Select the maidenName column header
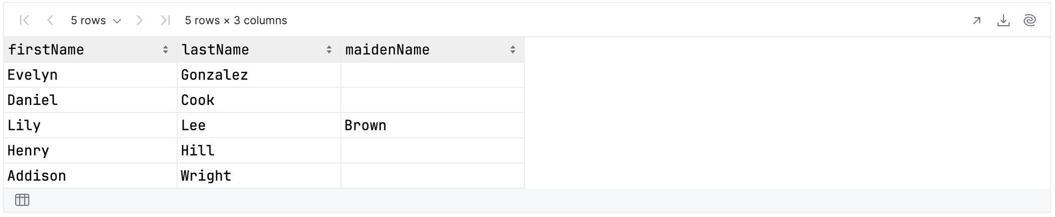1055x217 pixels. pos(433,49)
